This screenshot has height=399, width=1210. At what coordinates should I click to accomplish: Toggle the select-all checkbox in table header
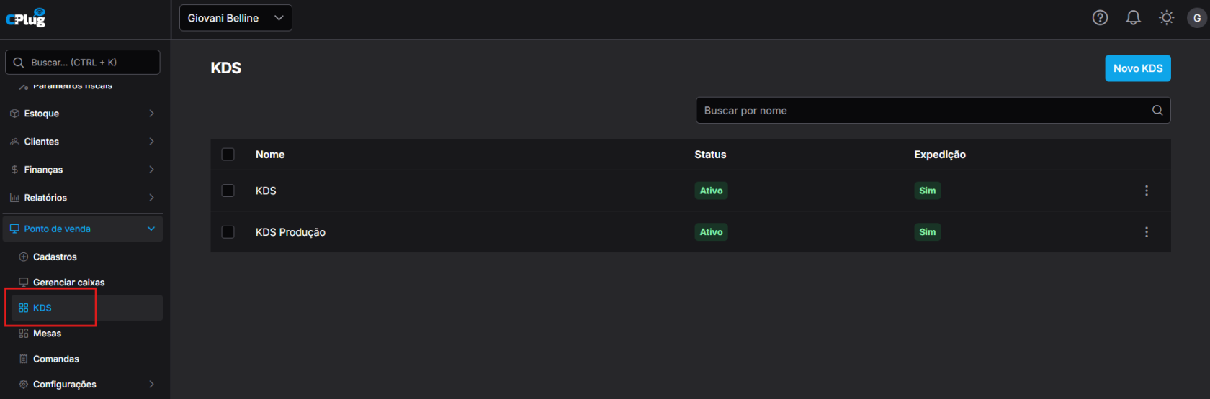pos(228,154)
